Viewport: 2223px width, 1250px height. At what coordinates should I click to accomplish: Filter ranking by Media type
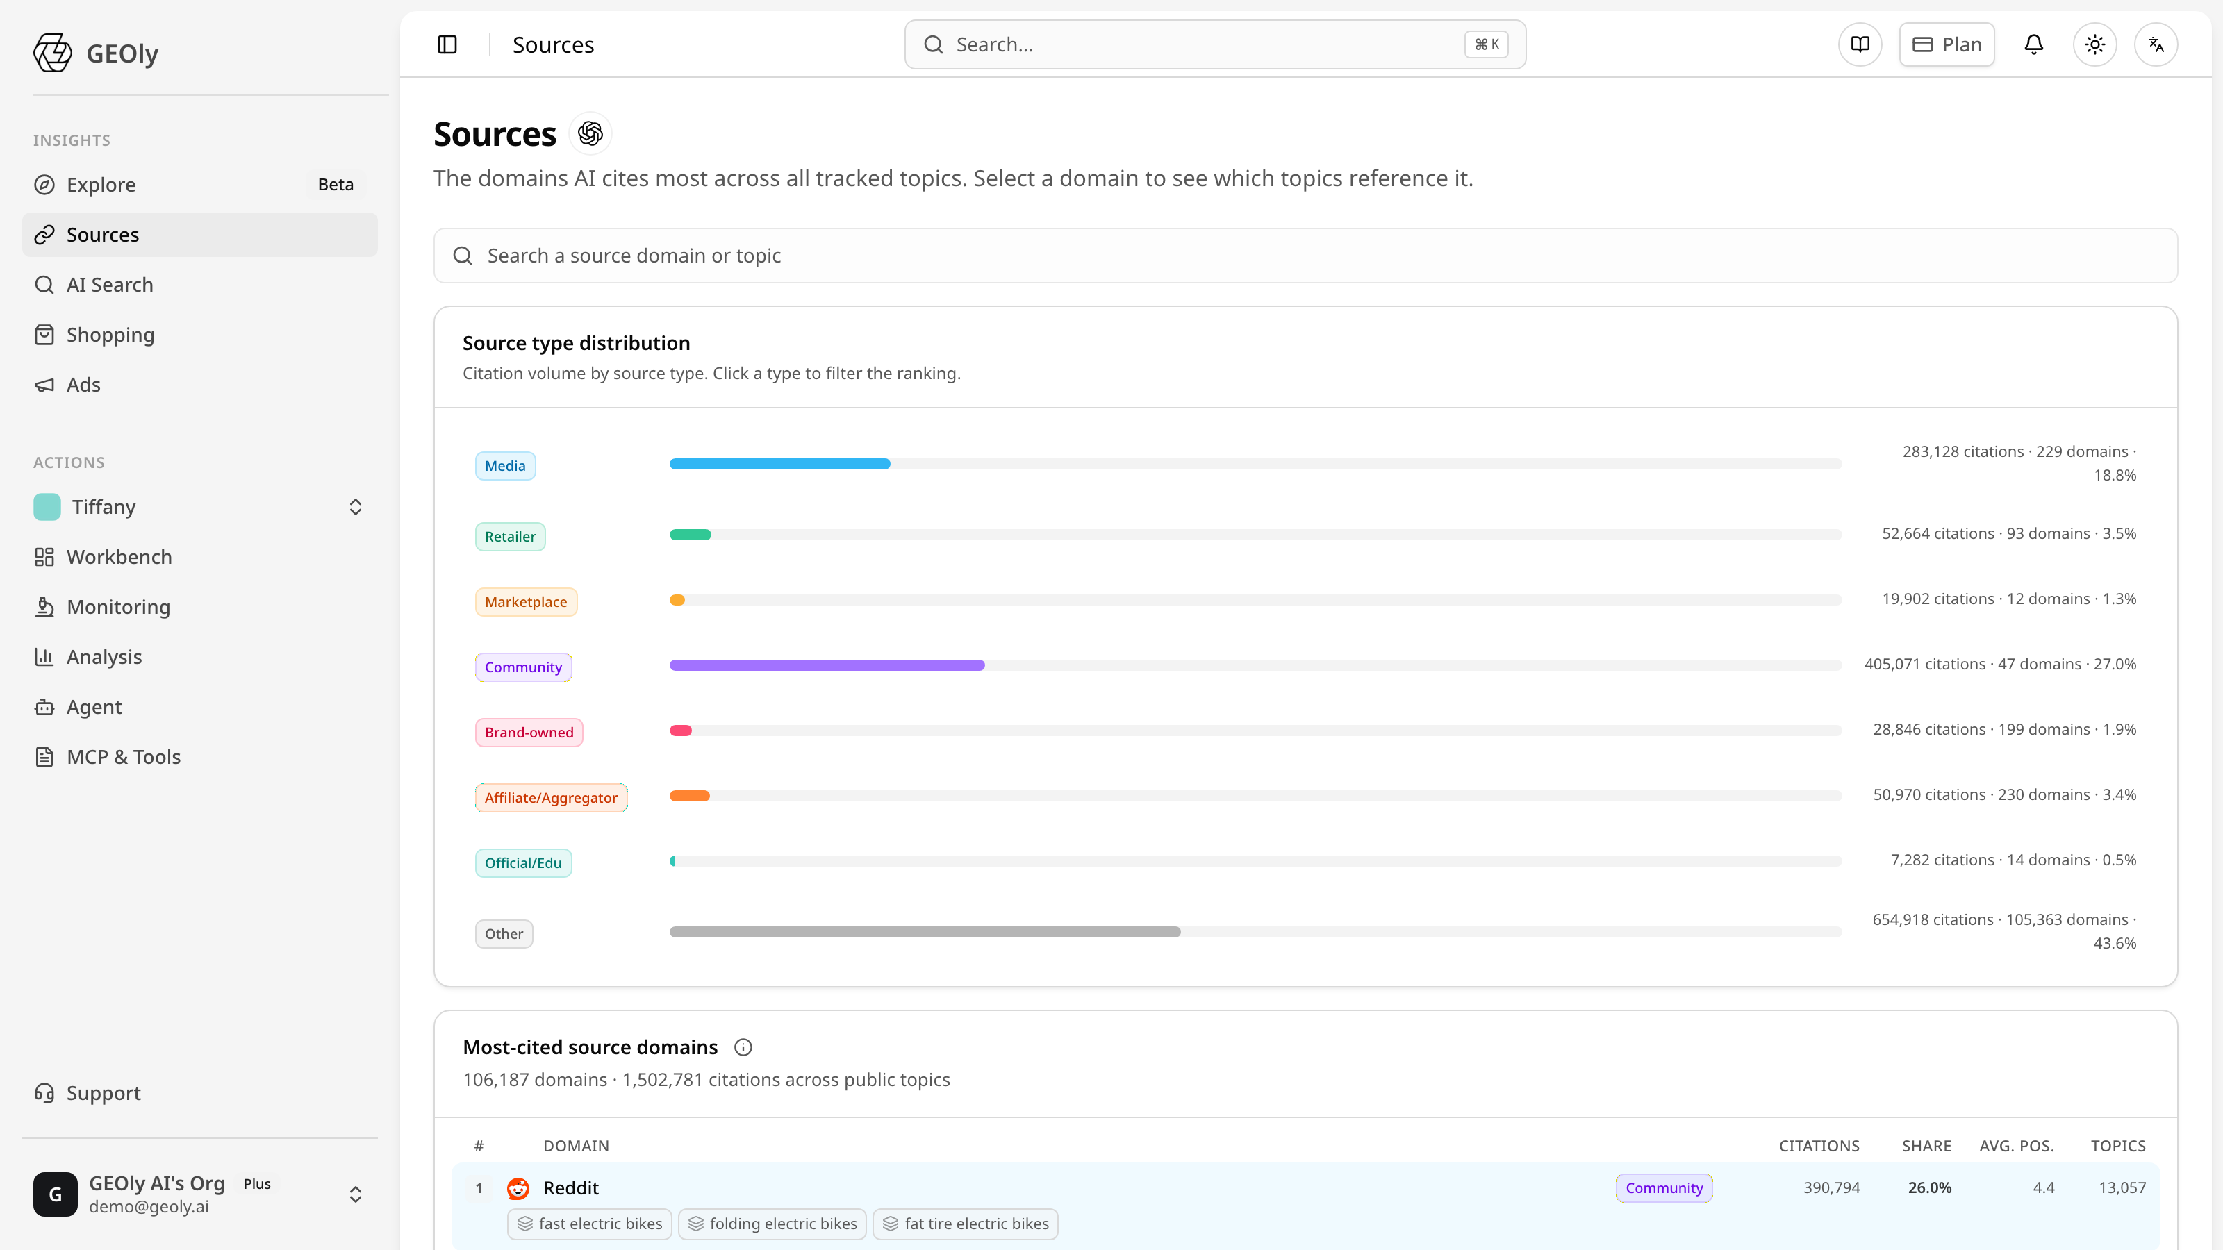[505, 466]
